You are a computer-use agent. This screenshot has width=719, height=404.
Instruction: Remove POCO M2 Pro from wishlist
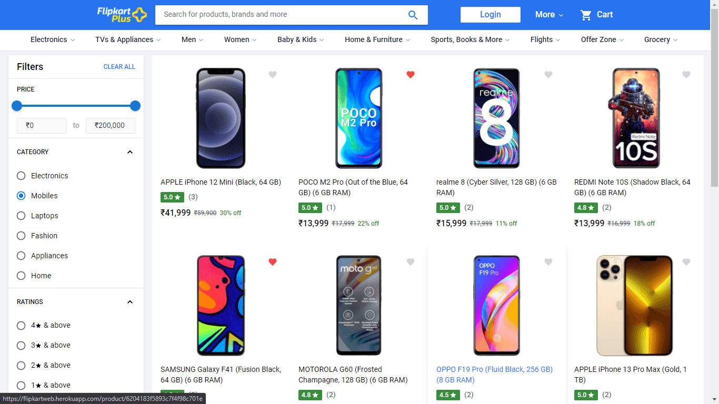coord(411,75)
